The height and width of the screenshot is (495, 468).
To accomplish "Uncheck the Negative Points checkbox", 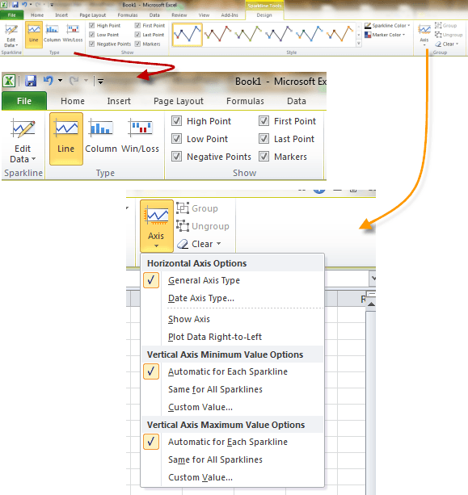I will point(176,157).
